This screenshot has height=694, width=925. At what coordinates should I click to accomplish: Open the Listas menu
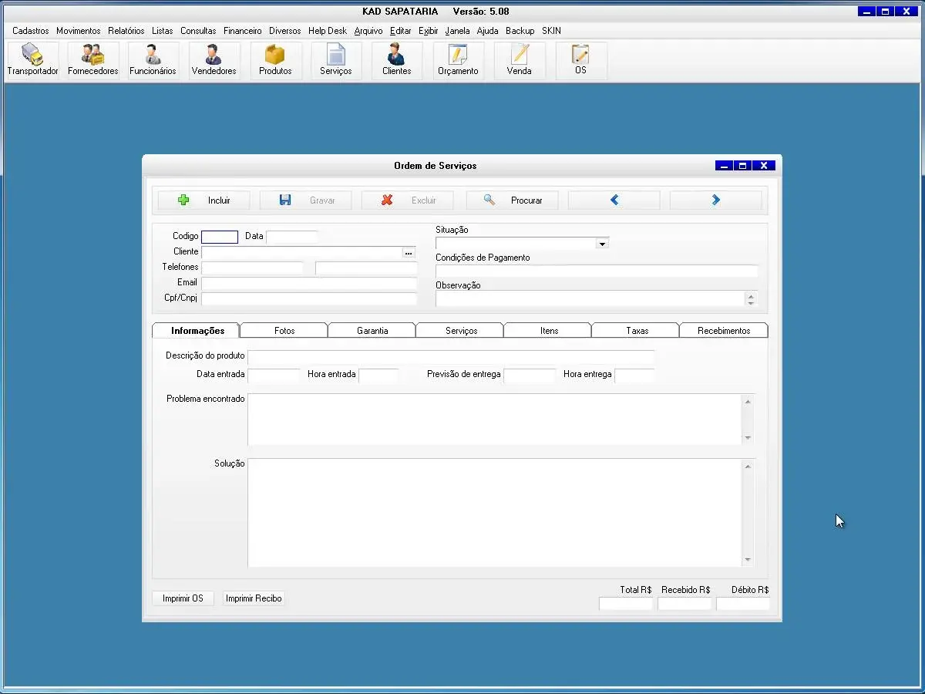(x=163, y=31)
